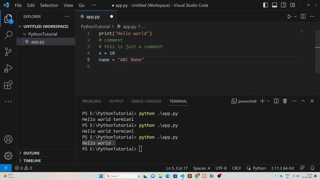Switch to the PROBLEMS tab
Screen dimensions: 320x180
(x=91, y=101)
